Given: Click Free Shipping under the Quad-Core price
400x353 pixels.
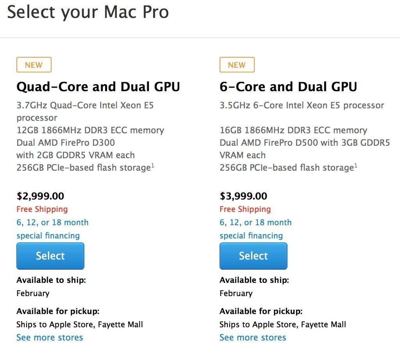Looking at the screenshot, I should pos(42,209).
